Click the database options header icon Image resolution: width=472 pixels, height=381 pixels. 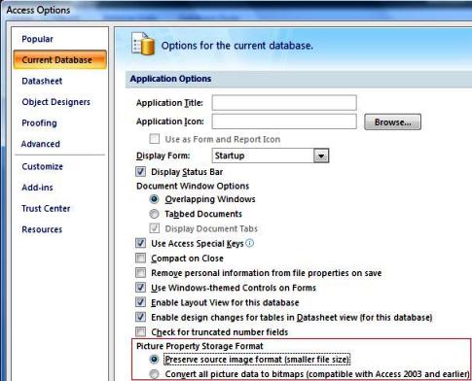[x=143, y=44]
